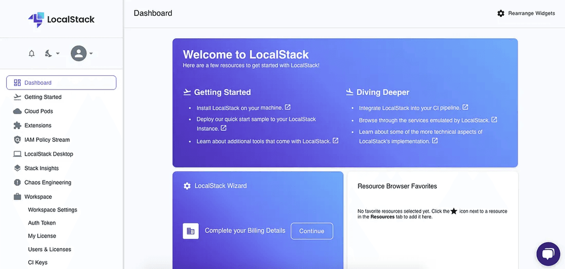Open Auth Token page

[x=42, y=223]
